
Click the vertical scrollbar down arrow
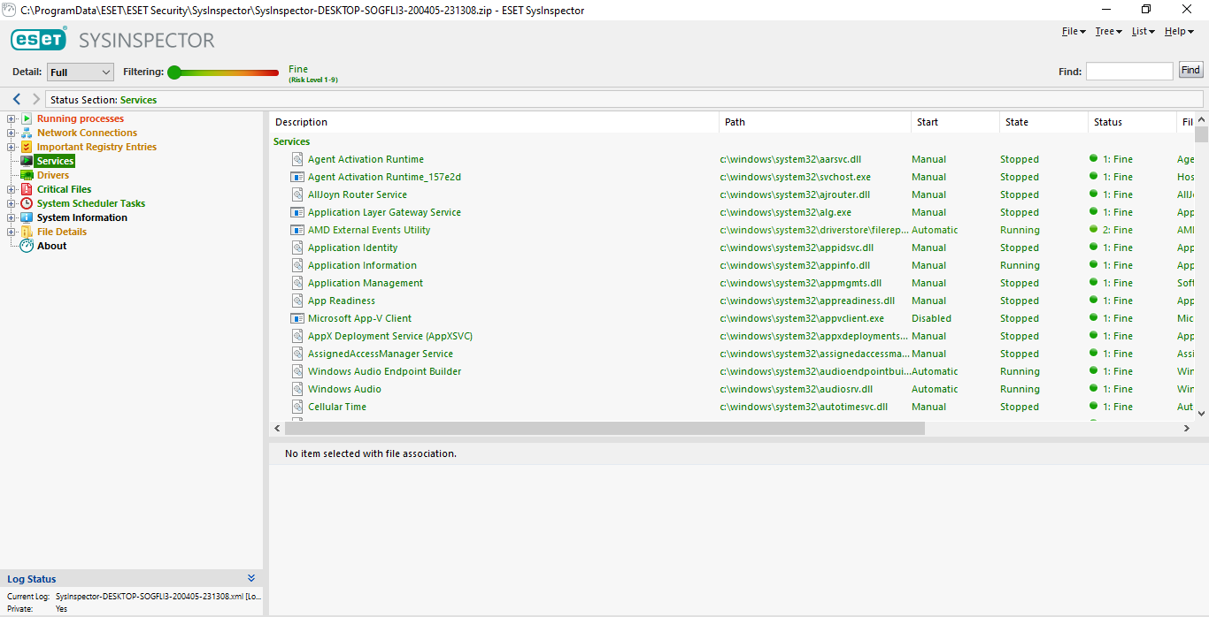(1201, 413)
